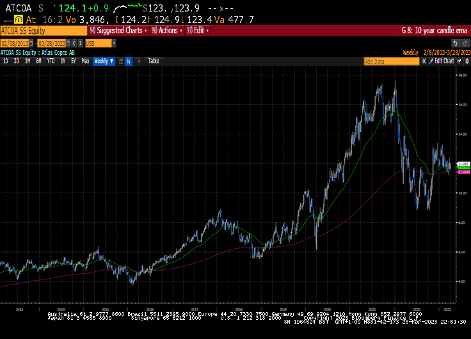Select the candlestick chart style icon
This screenshot has width=471, height=339.
point(129,61)
